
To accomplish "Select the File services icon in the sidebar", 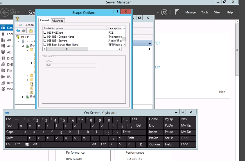I will pos(3,71).
